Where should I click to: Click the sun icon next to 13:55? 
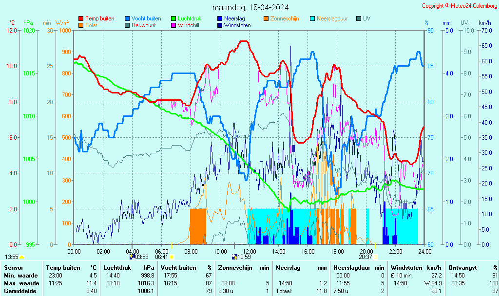pos(22,257)
